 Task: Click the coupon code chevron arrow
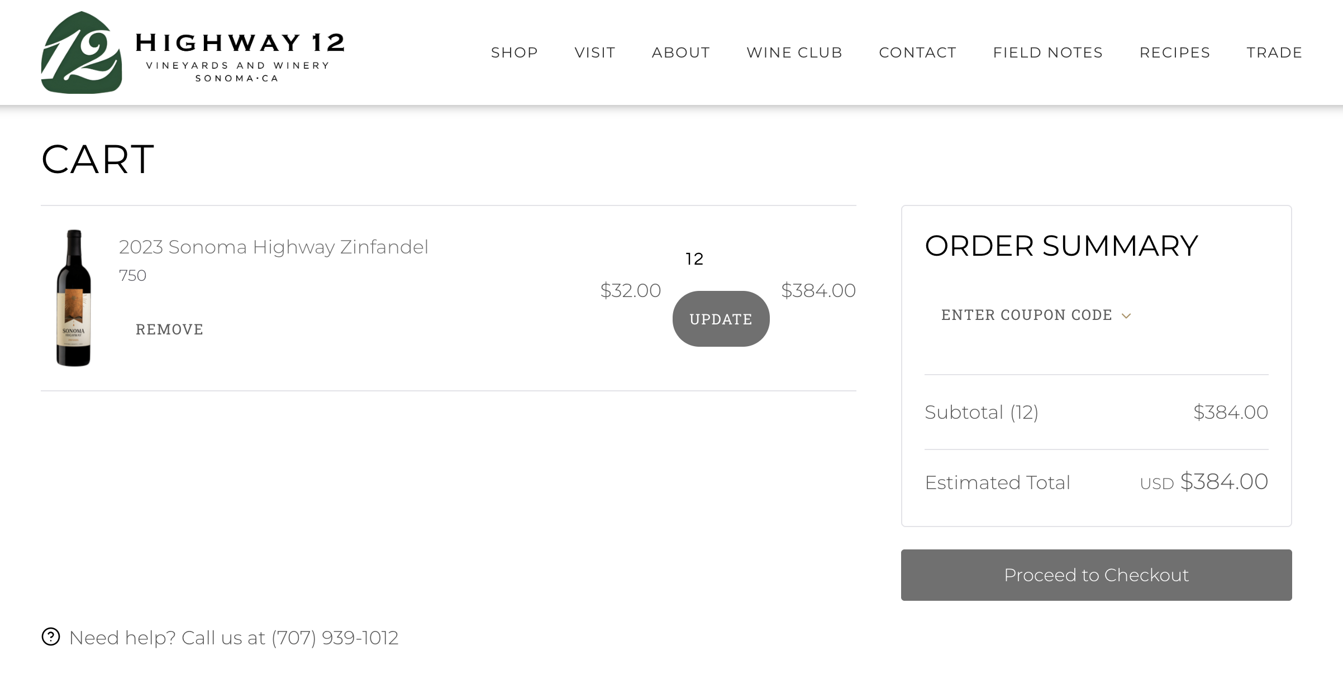point(1126,316)
